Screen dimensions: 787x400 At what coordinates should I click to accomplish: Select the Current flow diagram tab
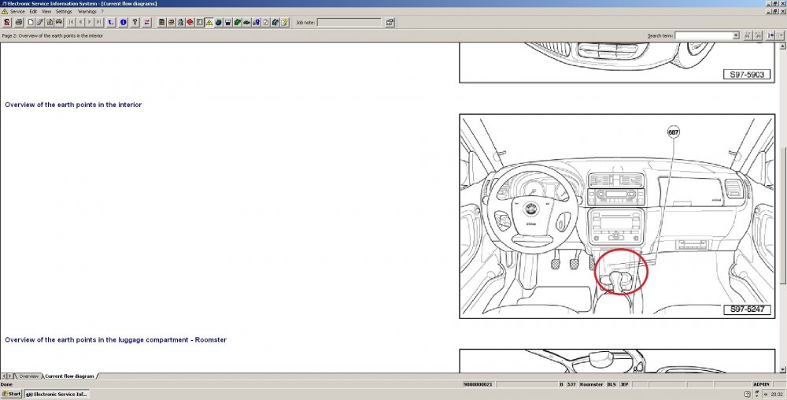pos(69,376)
